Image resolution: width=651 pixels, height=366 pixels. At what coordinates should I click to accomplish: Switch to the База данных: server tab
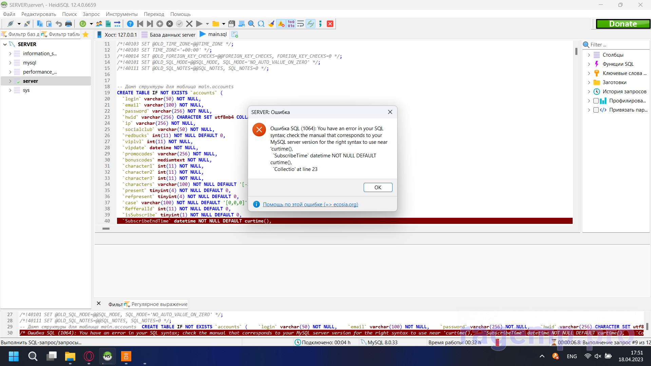(169, 35)
